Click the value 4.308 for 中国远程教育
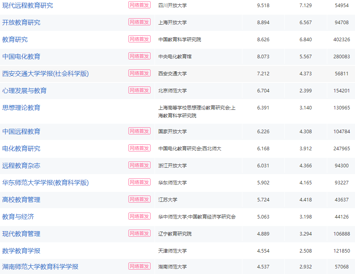This screenshot has width=355, height=274. point(305,131)
